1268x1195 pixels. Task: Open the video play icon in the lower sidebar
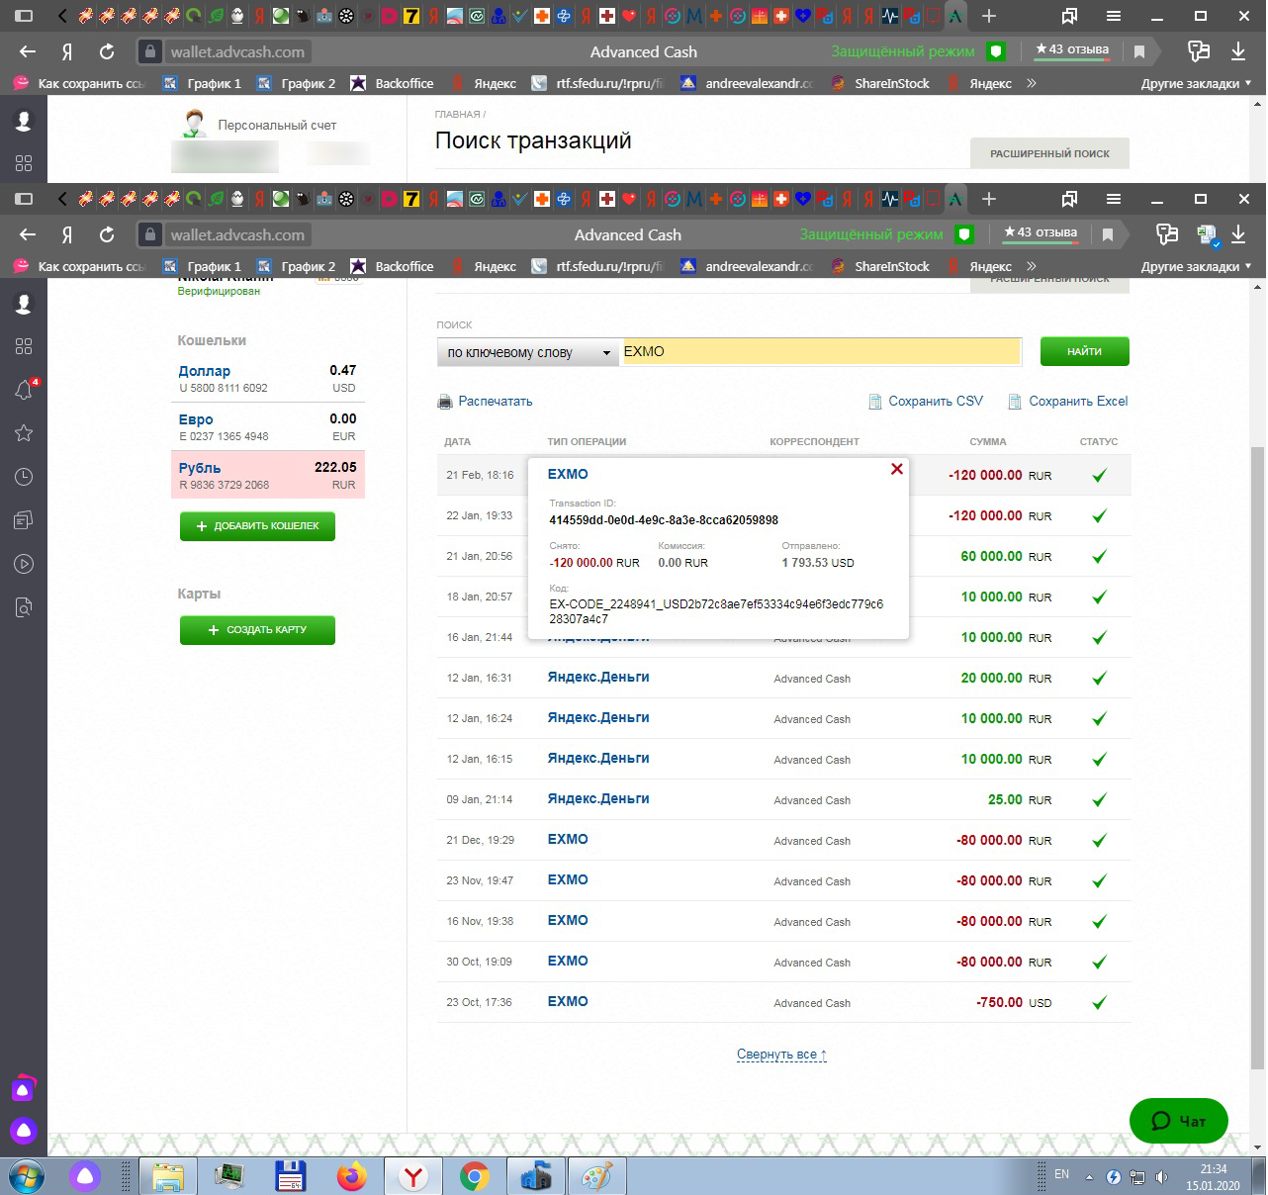tap(24, 564)
